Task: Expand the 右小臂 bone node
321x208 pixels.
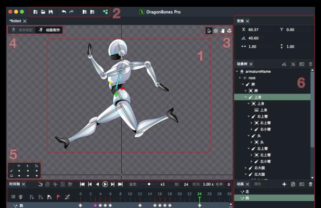Action: (251, 129)
